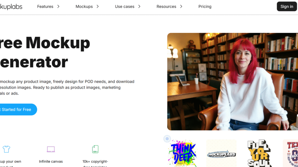The height and width of the screenshot is (167, 298).
Task: Open the Resources menu
Action: (x=166, y=7)
